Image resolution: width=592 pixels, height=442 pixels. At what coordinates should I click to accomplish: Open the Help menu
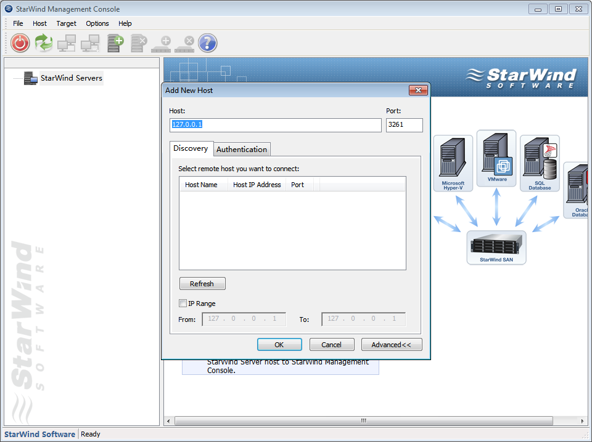pos(125,23)
